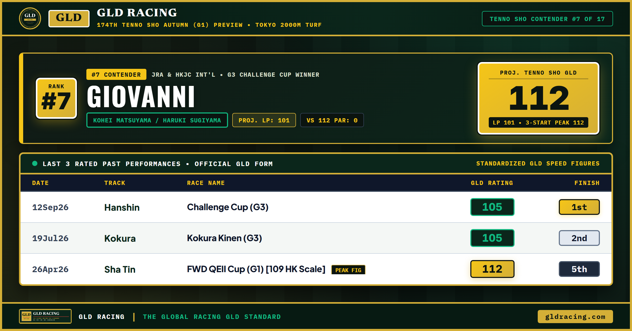Click the 174th Tenno Sho Autumn preview subtitle

(209, 25)
